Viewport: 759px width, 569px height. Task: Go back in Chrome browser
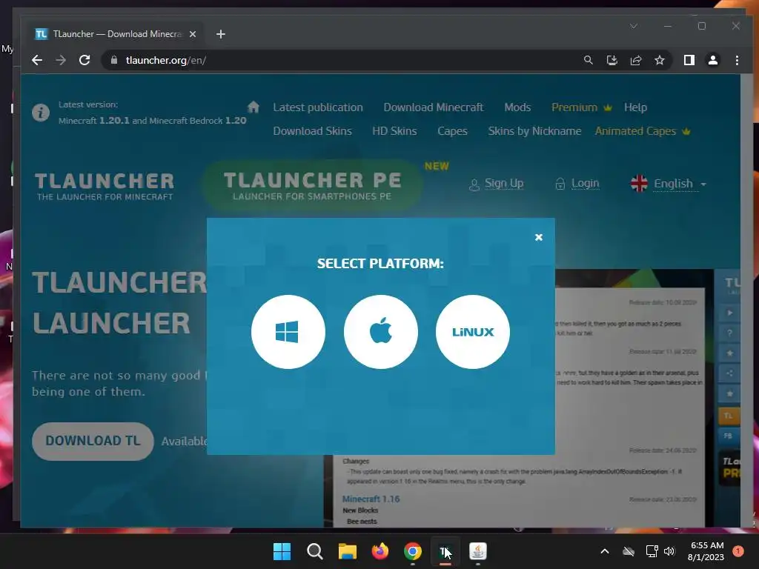tap(37, 60)
